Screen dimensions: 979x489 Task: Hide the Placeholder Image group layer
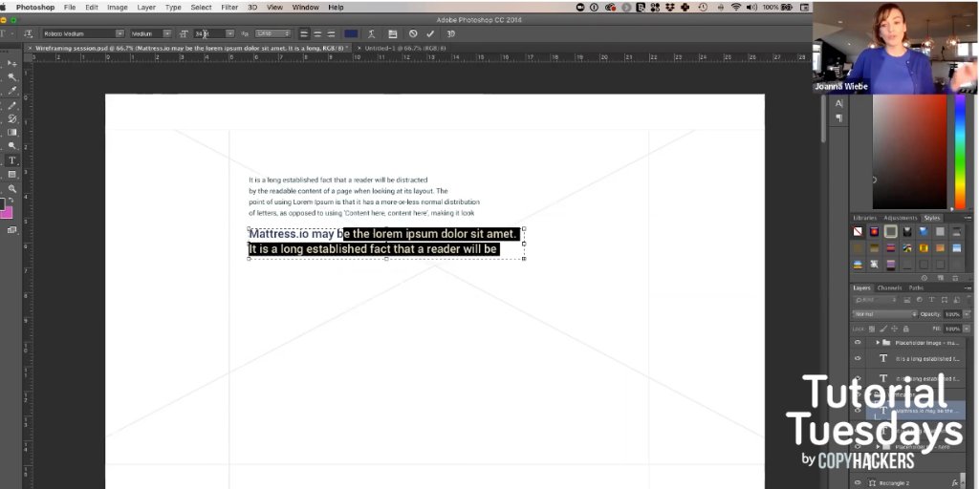[x=858, y=343]
